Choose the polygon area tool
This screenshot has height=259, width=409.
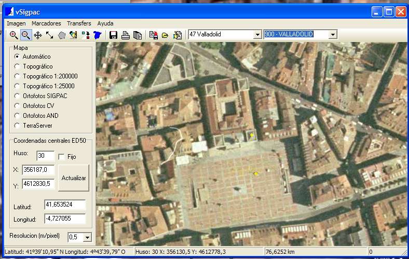tap(61, 35)
